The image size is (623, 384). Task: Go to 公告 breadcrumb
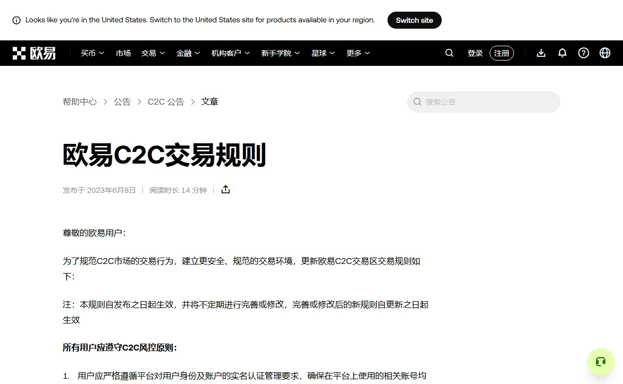(122, 101)
